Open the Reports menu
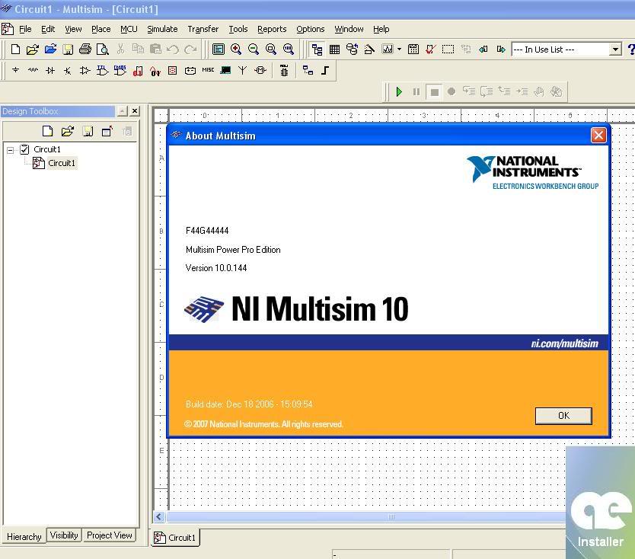Screen dimensions: 635x559 (272, 29)
